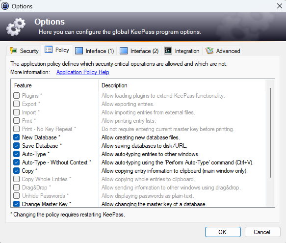Click 'Allow displaying passwords as plain-text.' description
Screen dimensions: 286x243
point(148,196)
